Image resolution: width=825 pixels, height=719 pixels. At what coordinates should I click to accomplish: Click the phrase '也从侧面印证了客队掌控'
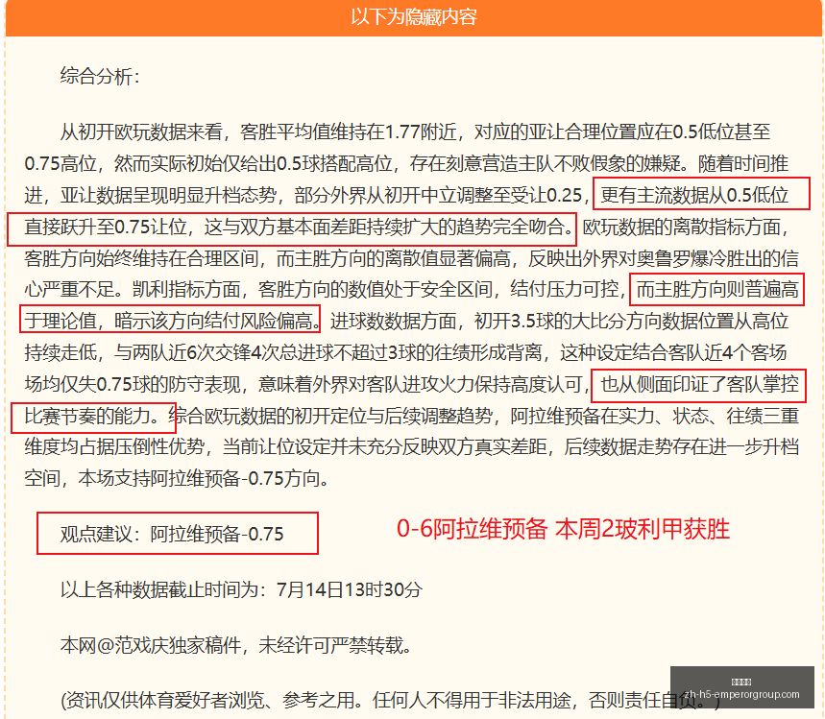tap(699, 385)
